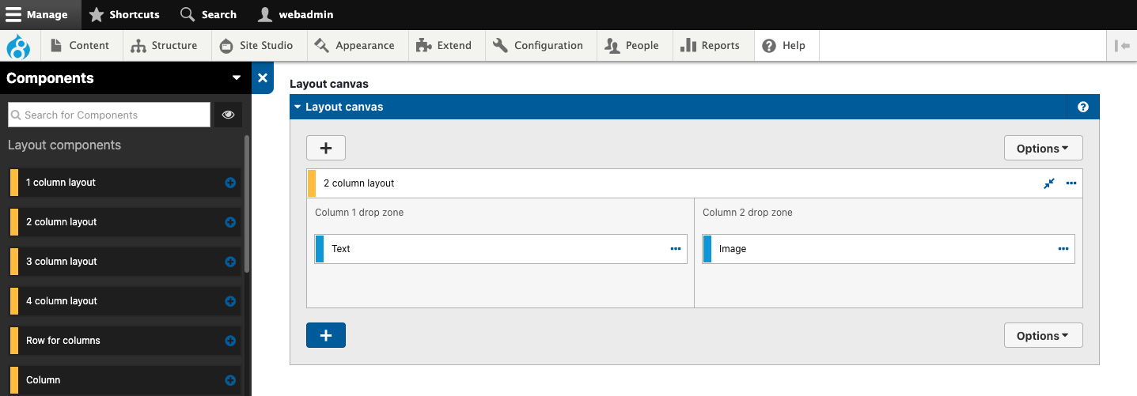Add the 4 column layout plus icon
The width and height of the screenshot is (1137, 396).
(x=230, y=301)
